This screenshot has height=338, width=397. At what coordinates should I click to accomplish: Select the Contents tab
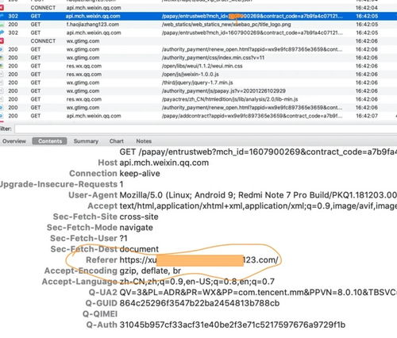50,141
